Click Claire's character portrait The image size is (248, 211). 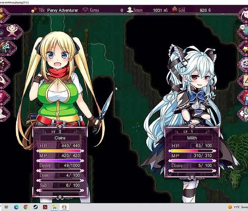[x=60, y=79]
